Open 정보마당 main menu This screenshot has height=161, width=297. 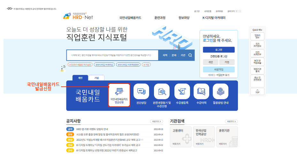click(184, 18)
